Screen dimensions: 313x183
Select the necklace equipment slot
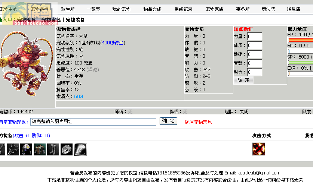tap(13, 149)
